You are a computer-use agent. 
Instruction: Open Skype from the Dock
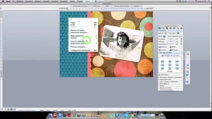pos(127,115)
